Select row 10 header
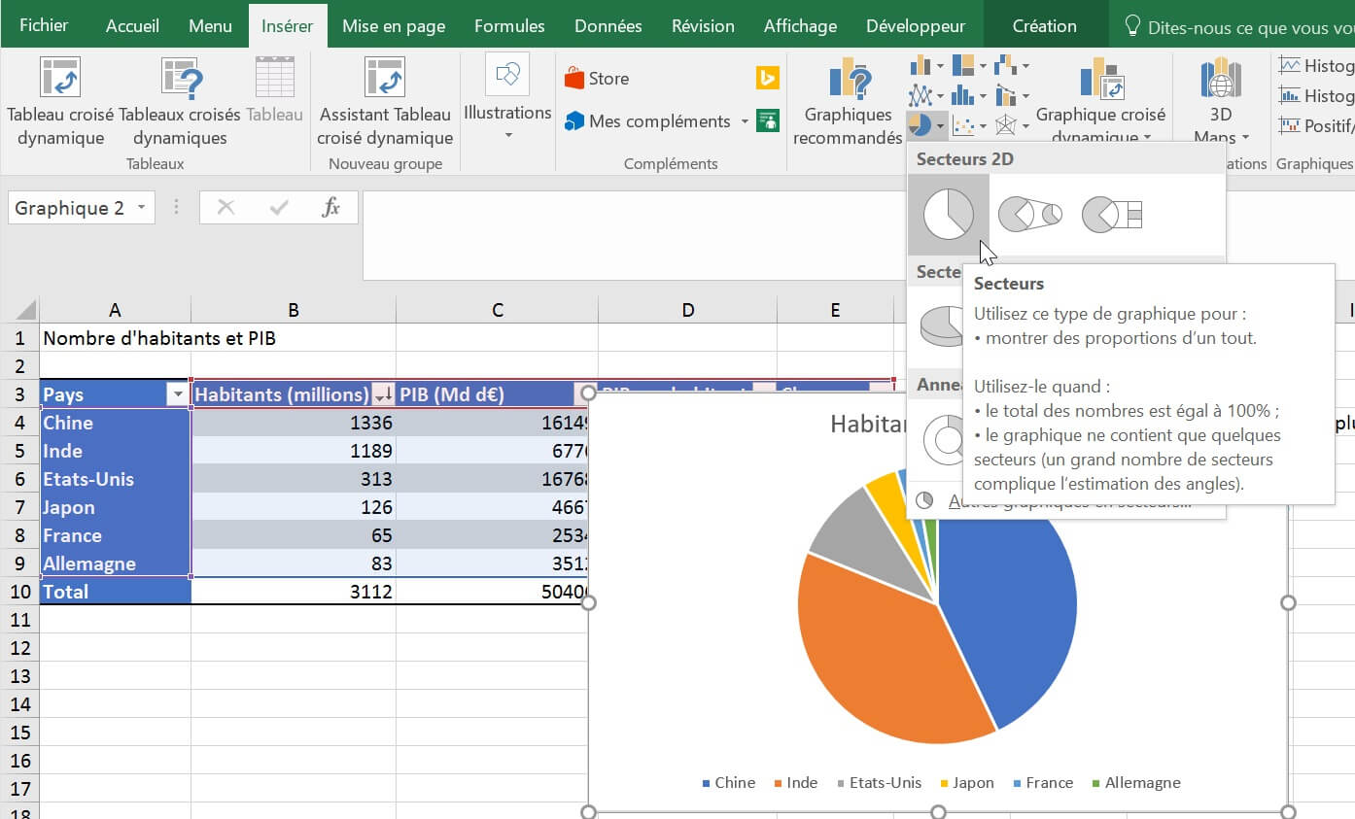The width and height of the screenshot is (1355, 819). click(20, 591)
